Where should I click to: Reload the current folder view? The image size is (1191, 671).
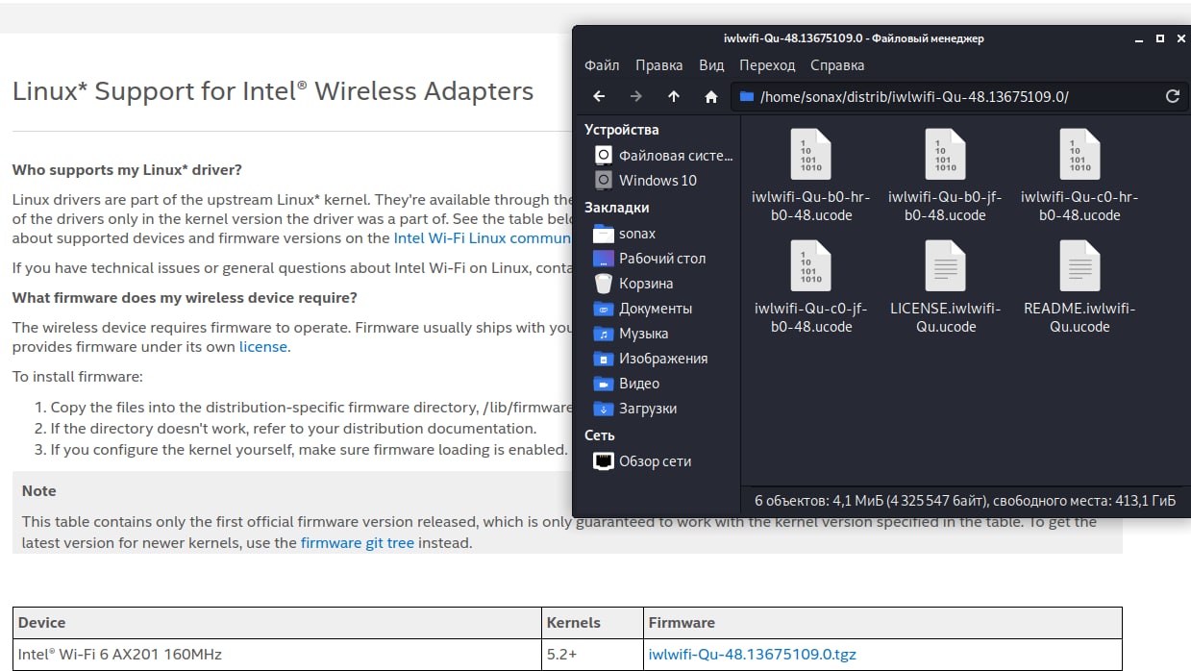click(1172, 96)
